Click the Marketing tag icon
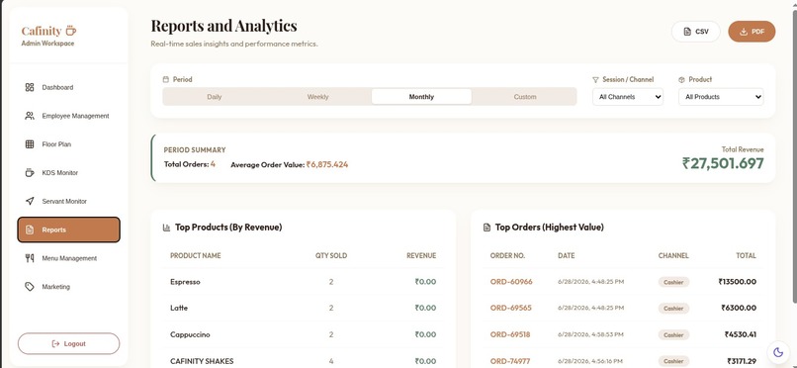The width and height of the screenshot is (797, 368). pos(30,287)
